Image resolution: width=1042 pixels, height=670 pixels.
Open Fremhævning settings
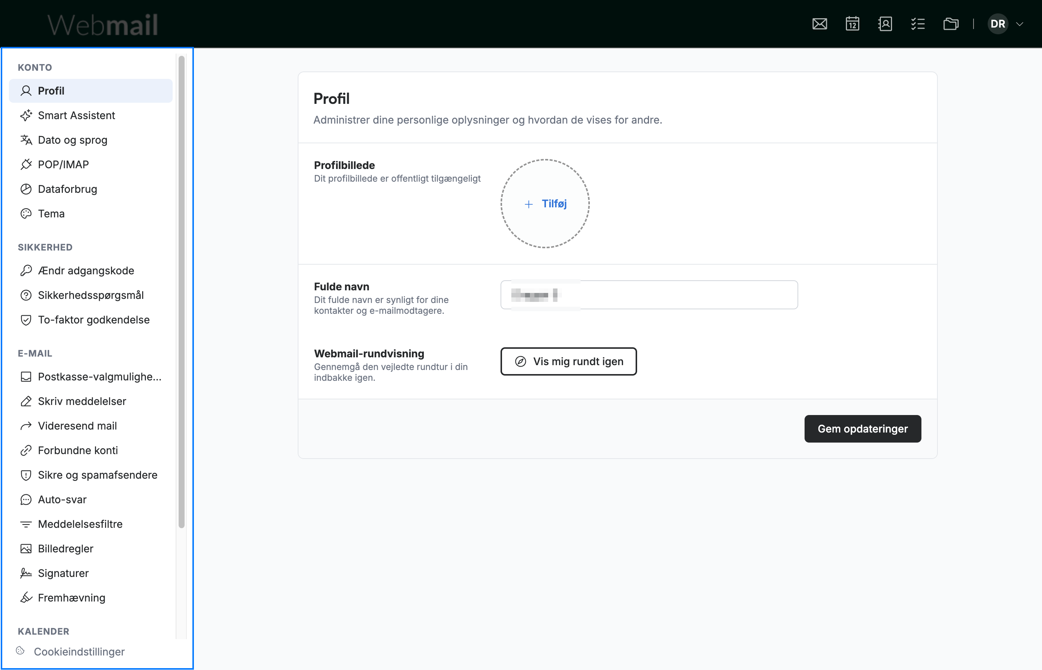[x=90, y=598]
